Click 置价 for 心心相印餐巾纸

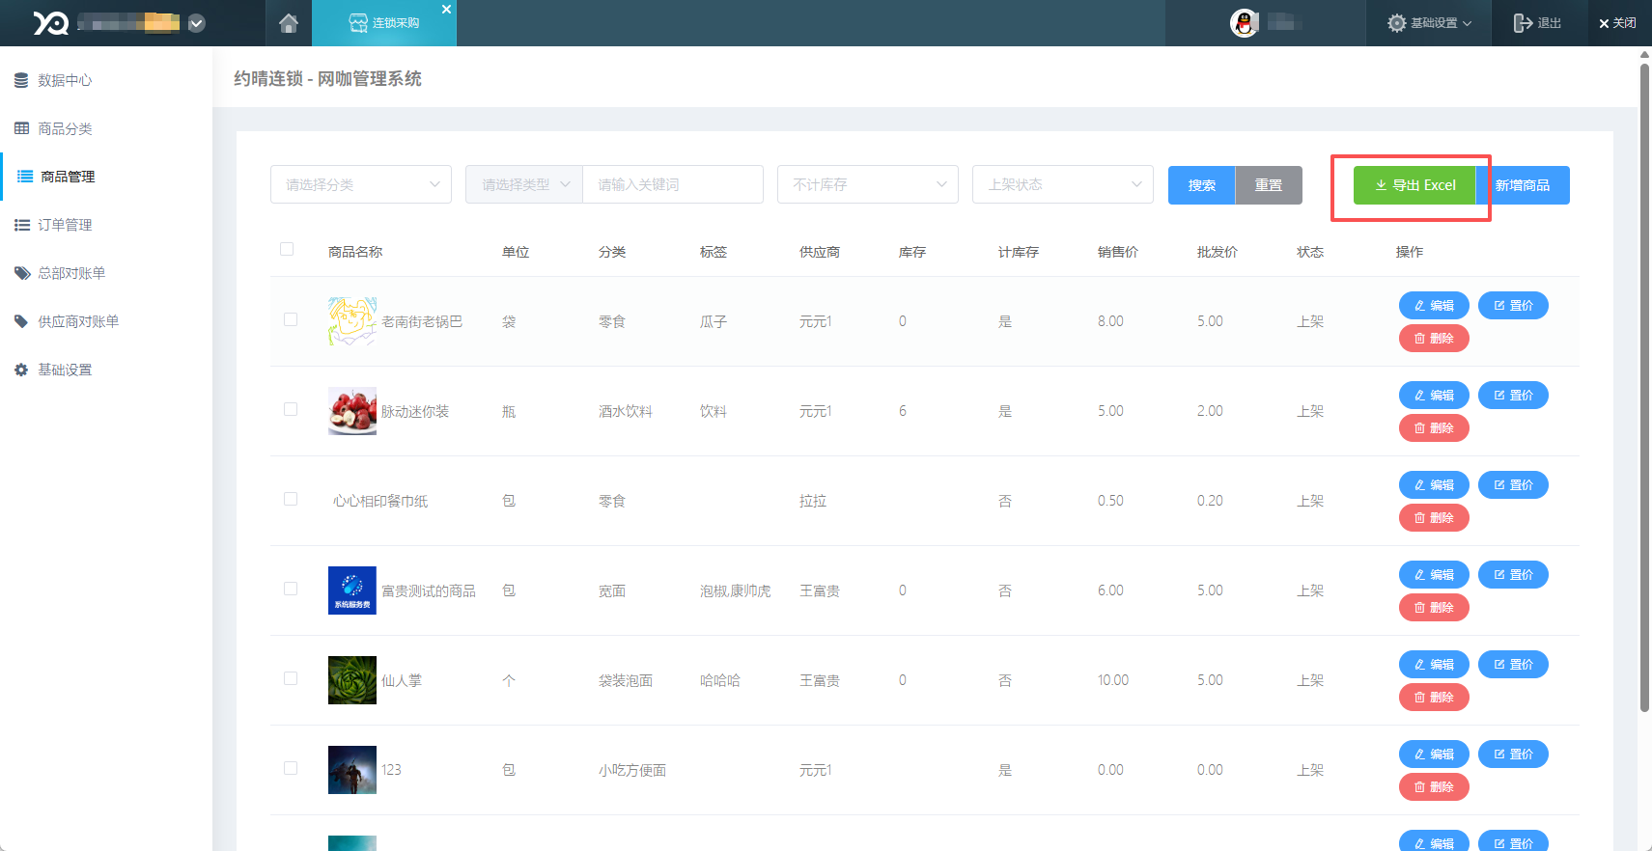(1513, 484)
